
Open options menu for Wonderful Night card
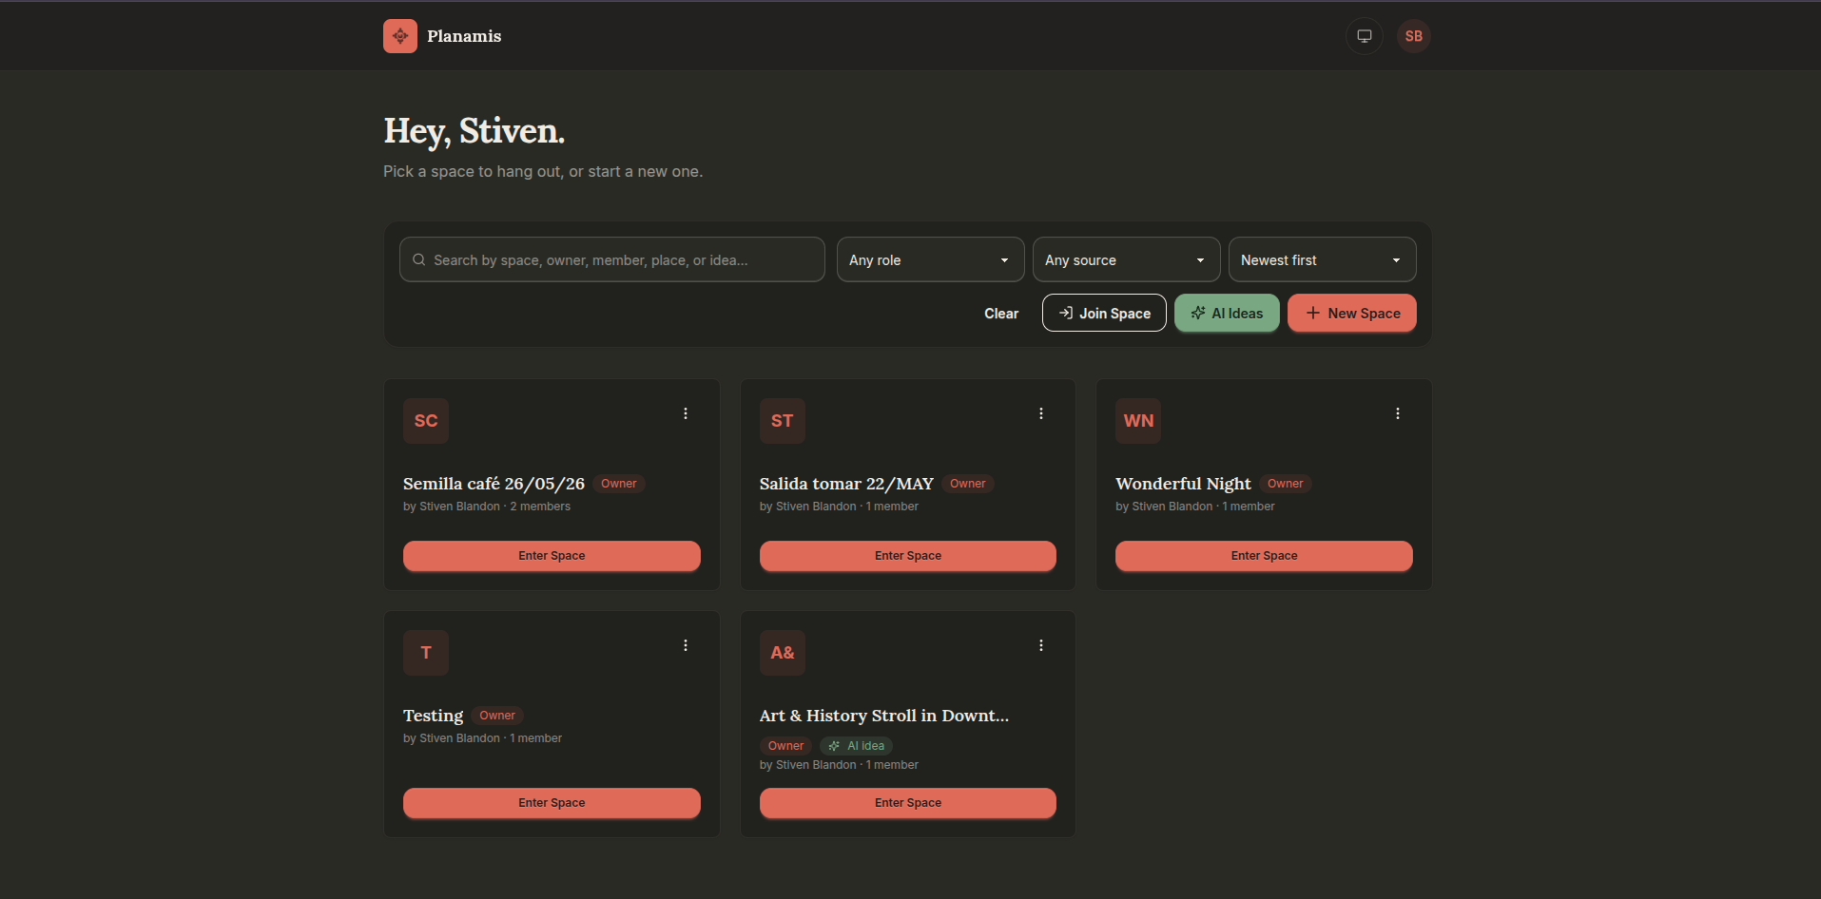(1397, 413)
